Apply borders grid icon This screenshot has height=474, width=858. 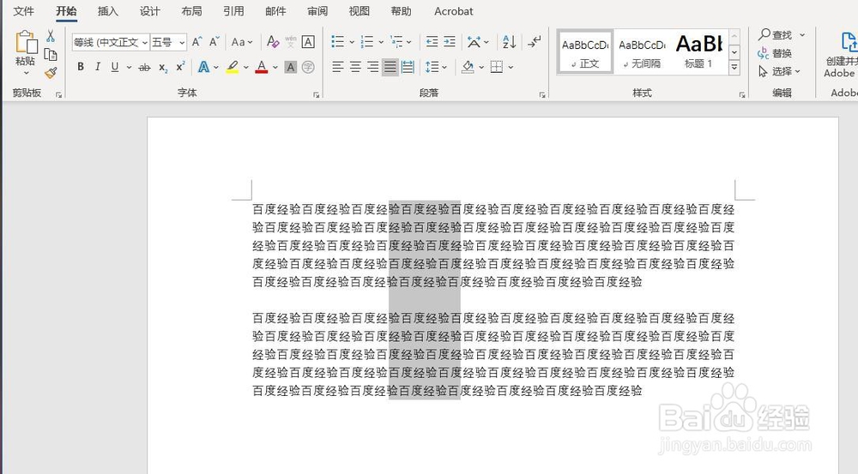coord(497,67)
